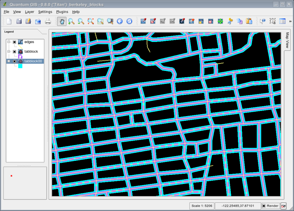Click the scissors Cut Features icon
The height and width of the screenshot is (211, 294).
tap(230, 21)
